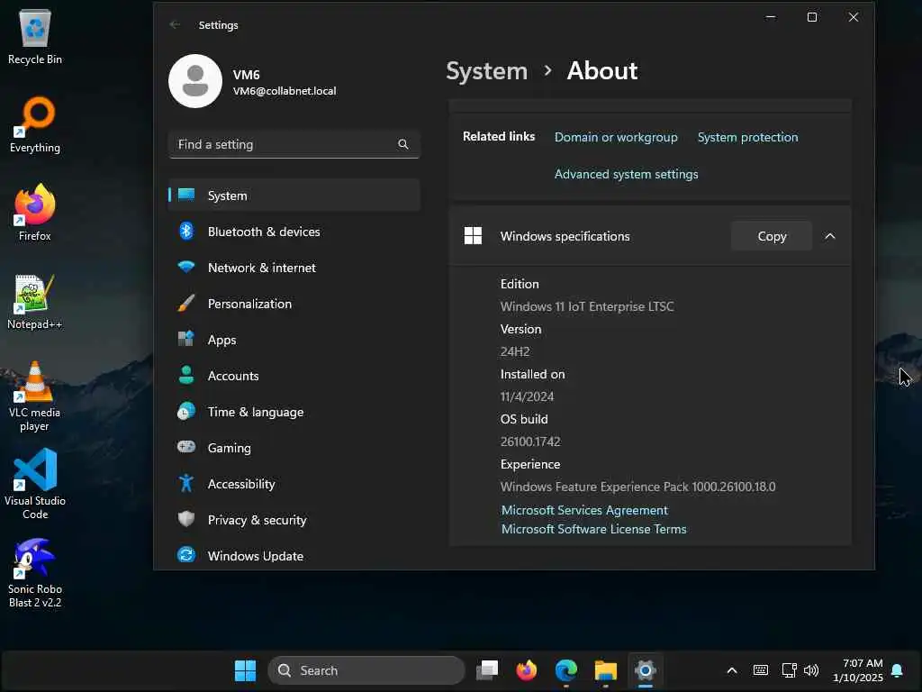
Task: Open the System protection link
Action: point(747,137)
